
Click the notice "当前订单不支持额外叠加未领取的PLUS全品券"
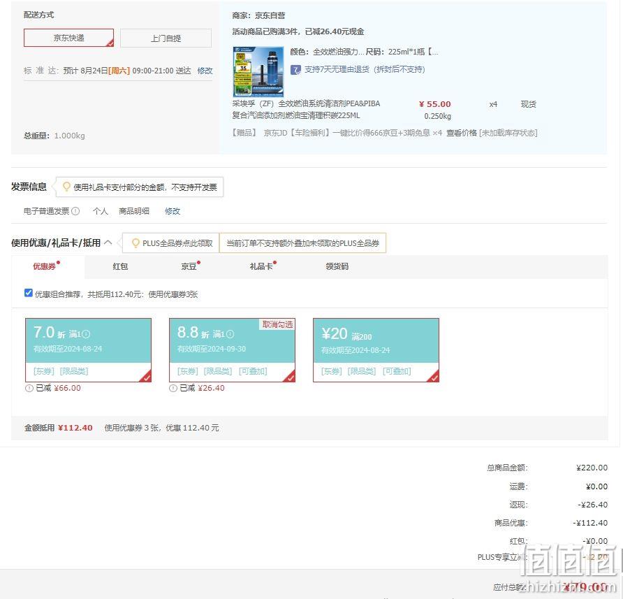tap(302, 243)
